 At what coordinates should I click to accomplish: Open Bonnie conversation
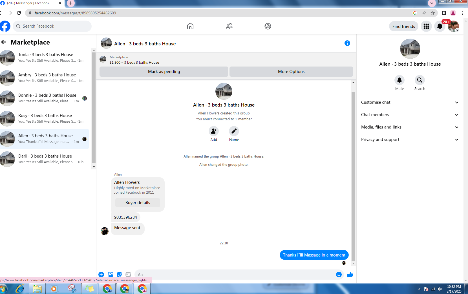(x=45, y=98)
